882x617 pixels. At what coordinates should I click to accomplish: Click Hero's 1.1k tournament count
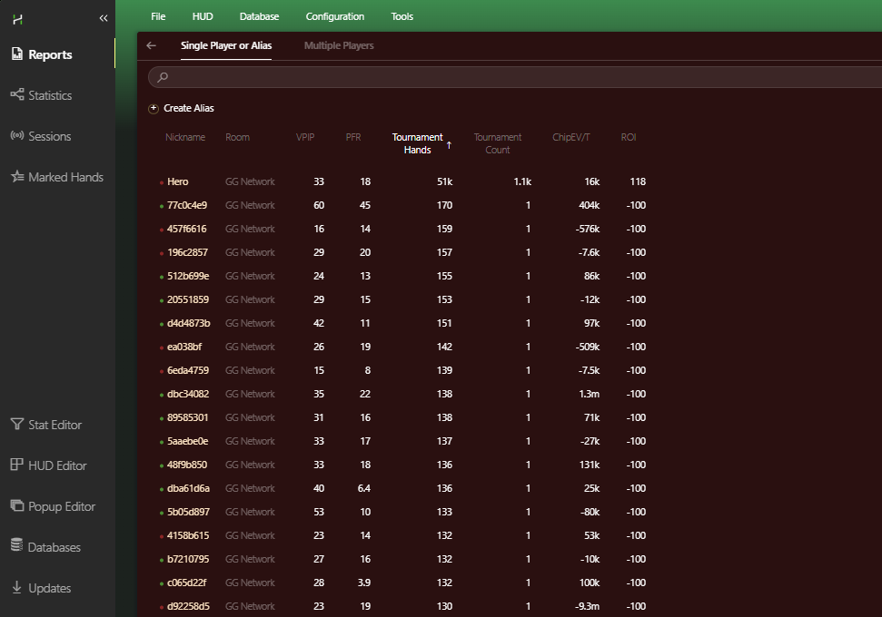pos(522,181)
